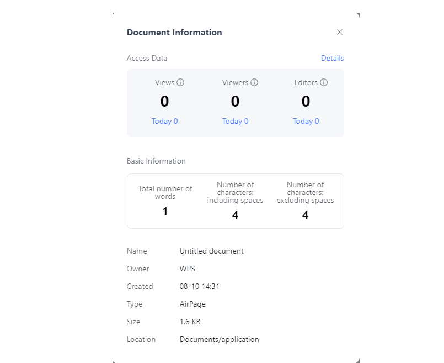The height and width of the screenshot is (363, 444).
Task: Open Today 0 under Views
Action: click(164, 122)
